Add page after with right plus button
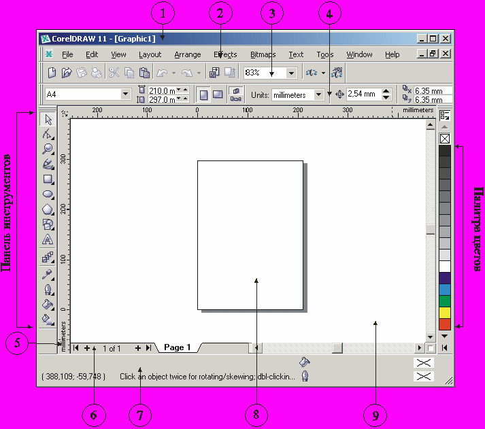This screenshot has height=429, width=485. click(x=138, y=348)
